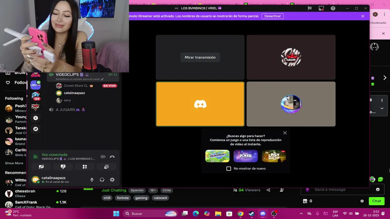390x219 pixels.
Task: Close the activity suggestions popup
Action: (285, 133)
